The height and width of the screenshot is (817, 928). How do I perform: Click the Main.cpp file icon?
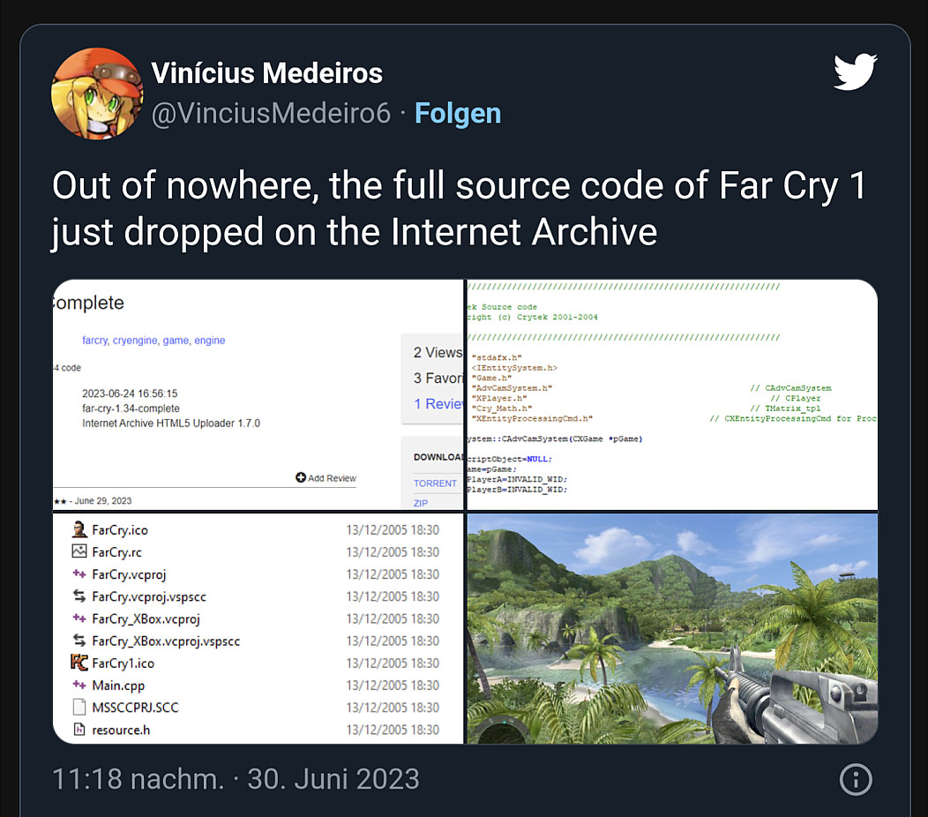point(79,685)
